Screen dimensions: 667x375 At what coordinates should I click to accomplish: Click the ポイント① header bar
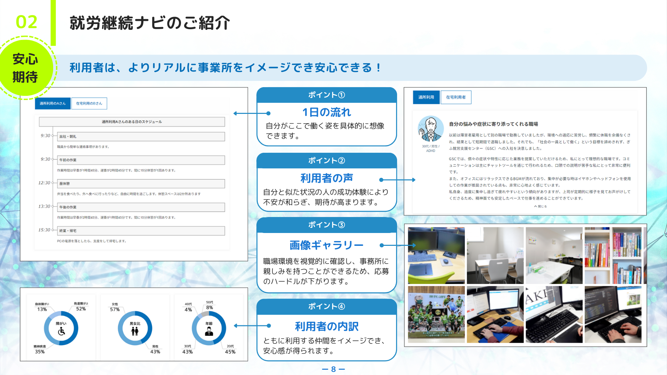click(327, 95)
